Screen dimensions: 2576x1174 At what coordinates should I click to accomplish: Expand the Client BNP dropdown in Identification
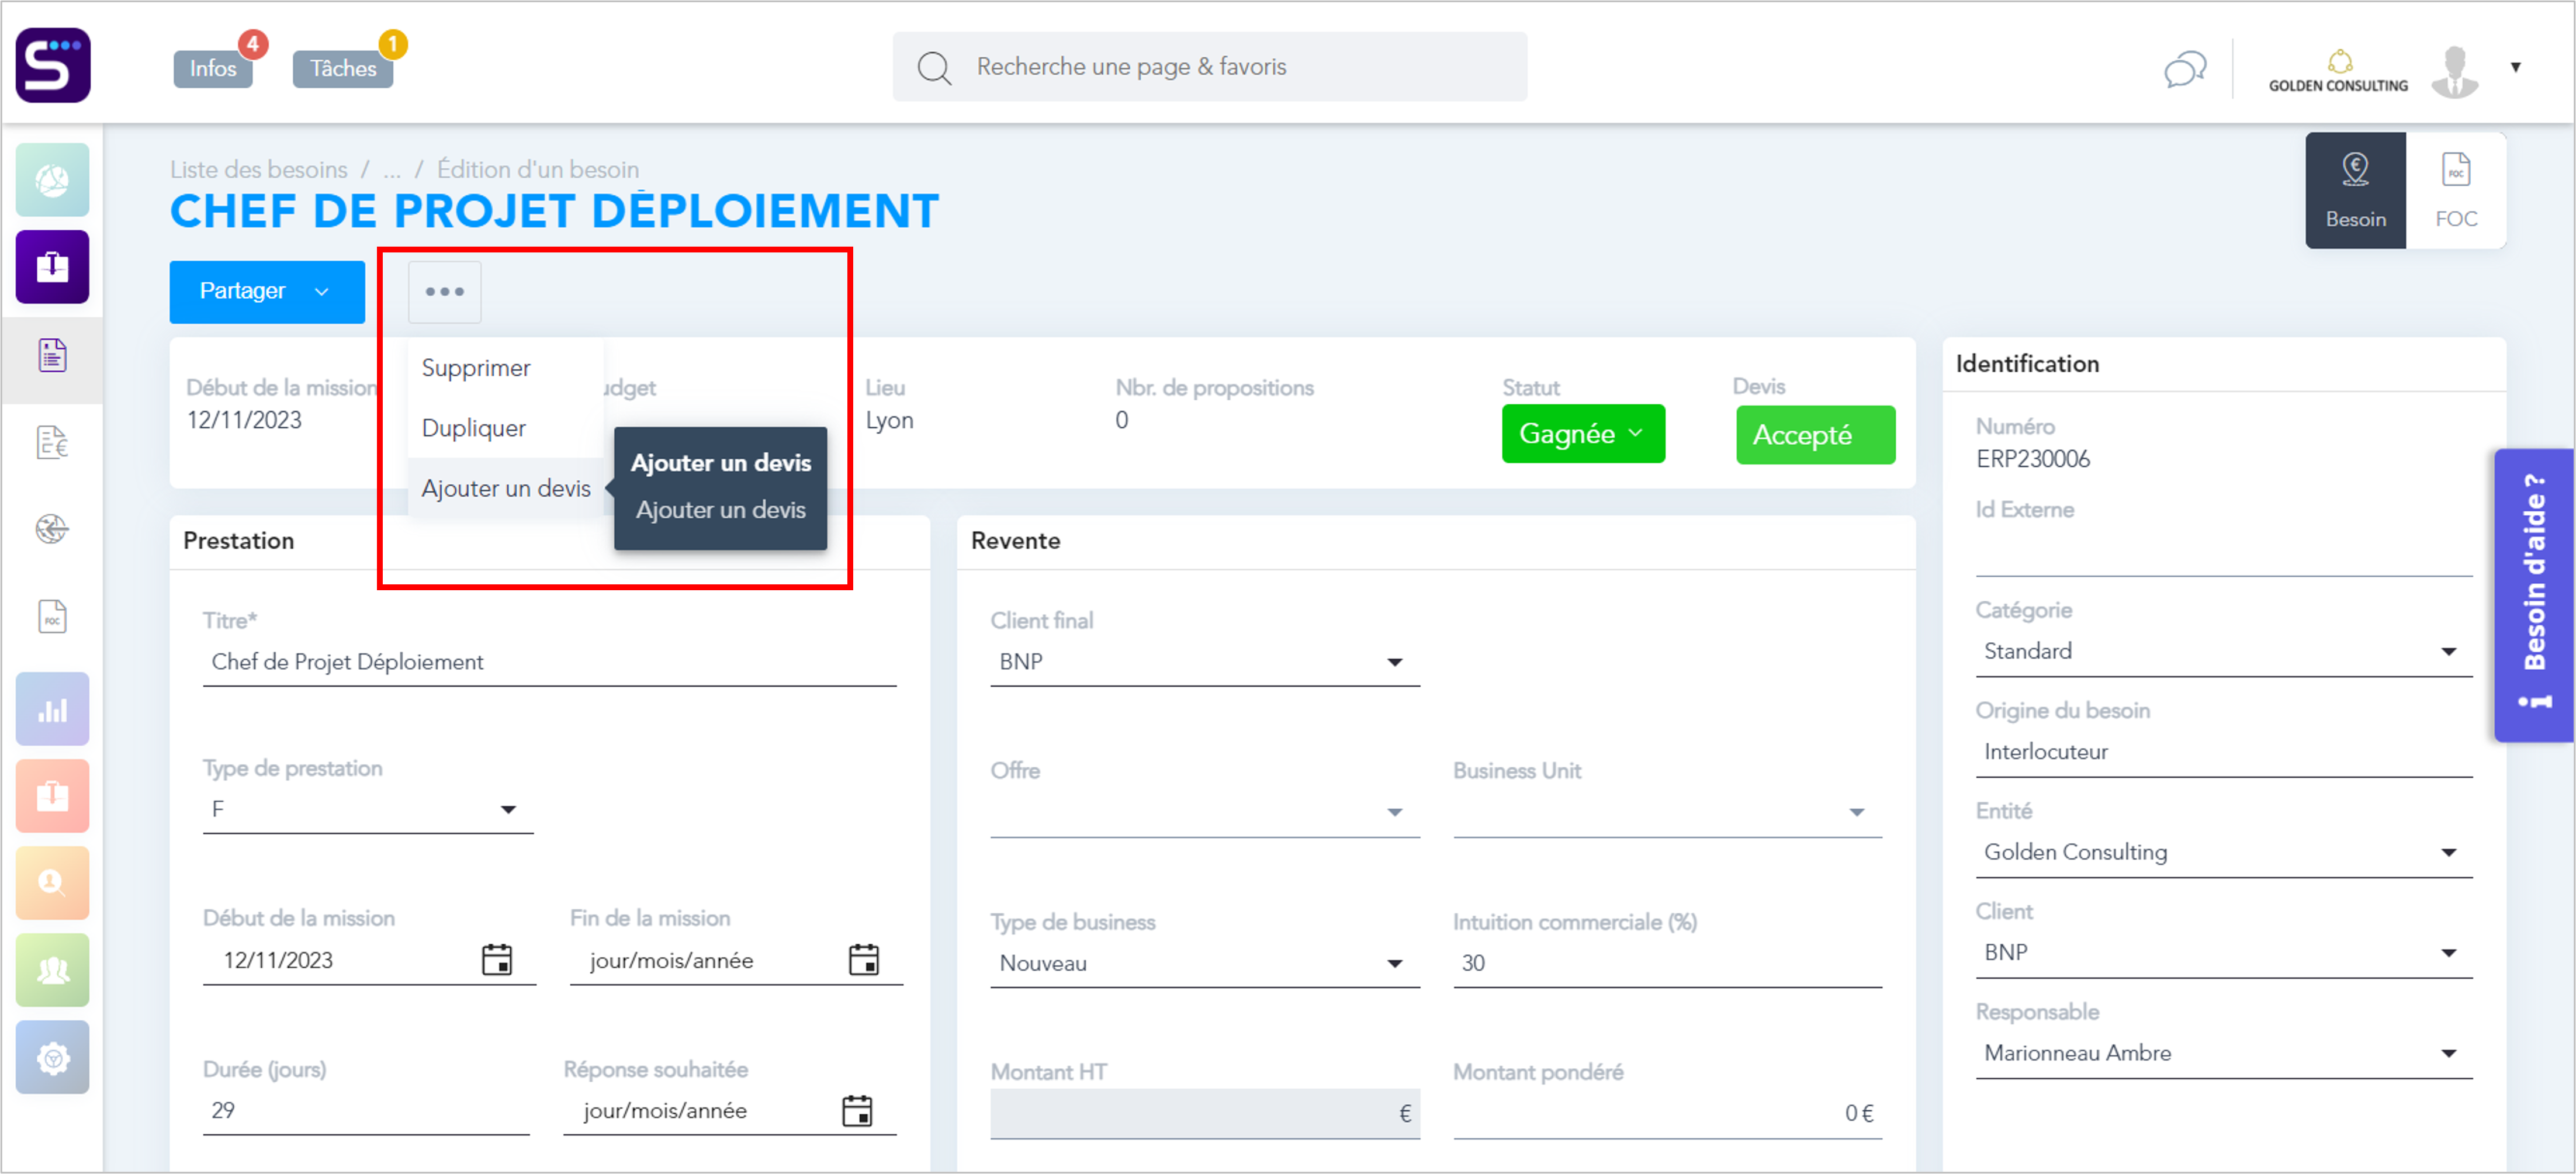2448,952
